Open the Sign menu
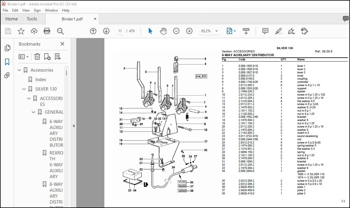Screen dimensions: 350x208 tap(37, 10)
